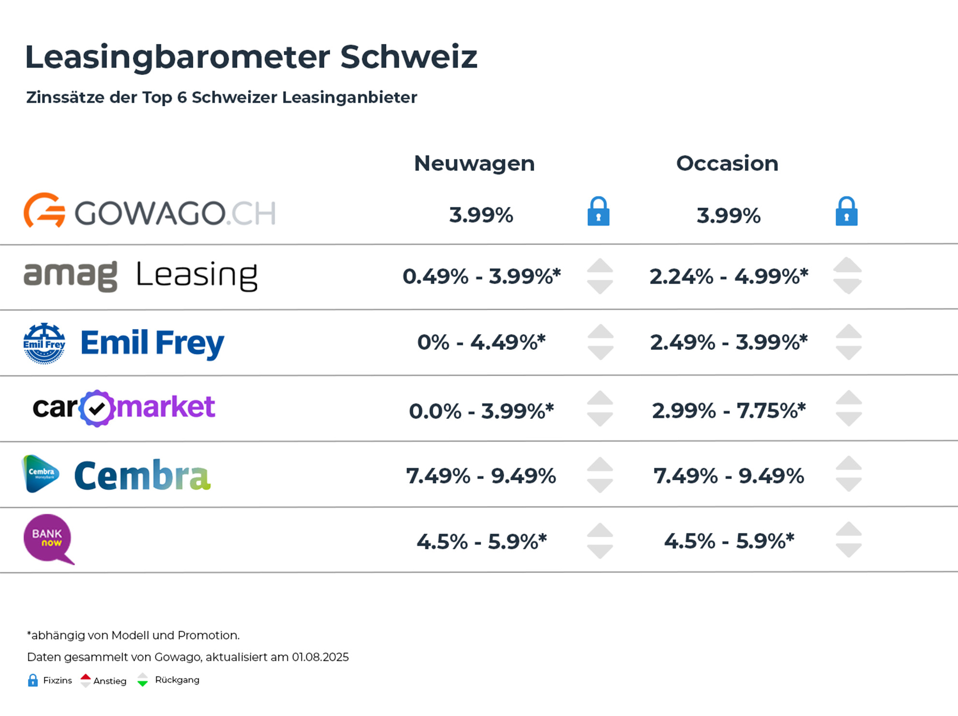
Task: Click the amag Leasing logo
Action: (140, 276)
